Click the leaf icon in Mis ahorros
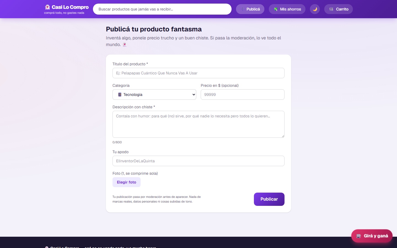The width and height of the screenshot is (397, 248). [x=275, y=9]
